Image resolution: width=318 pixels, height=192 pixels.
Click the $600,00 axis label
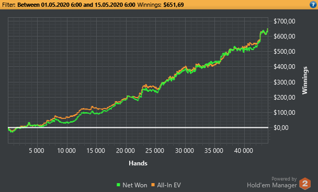[x=285, y=36]
